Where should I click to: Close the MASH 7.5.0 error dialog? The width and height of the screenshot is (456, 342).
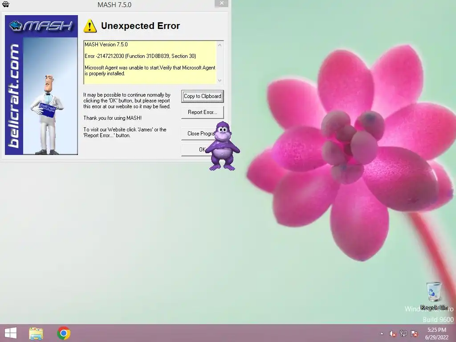click(222, 3)
